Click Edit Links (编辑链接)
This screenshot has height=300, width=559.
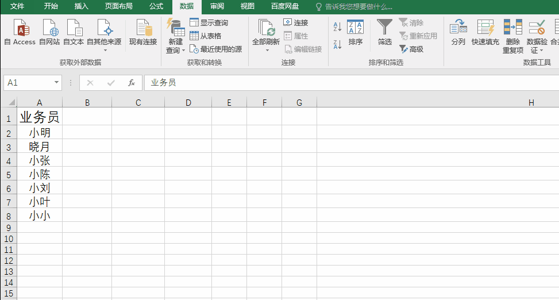[x=303, y=49]
